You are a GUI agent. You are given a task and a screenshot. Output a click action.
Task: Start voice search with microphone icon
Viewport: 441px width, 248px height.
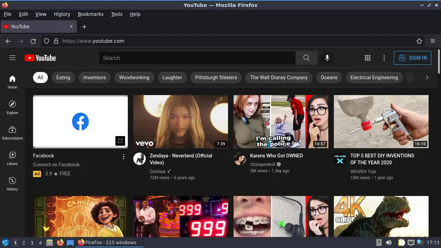pyautogui.click(x=327, y=58)
